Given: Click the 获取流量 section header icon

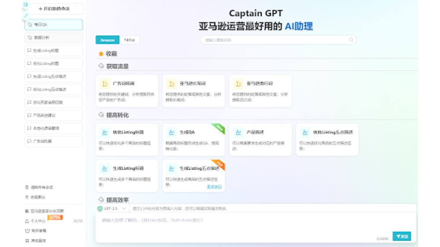Looking at the screenshot, I should coord(101,66).
